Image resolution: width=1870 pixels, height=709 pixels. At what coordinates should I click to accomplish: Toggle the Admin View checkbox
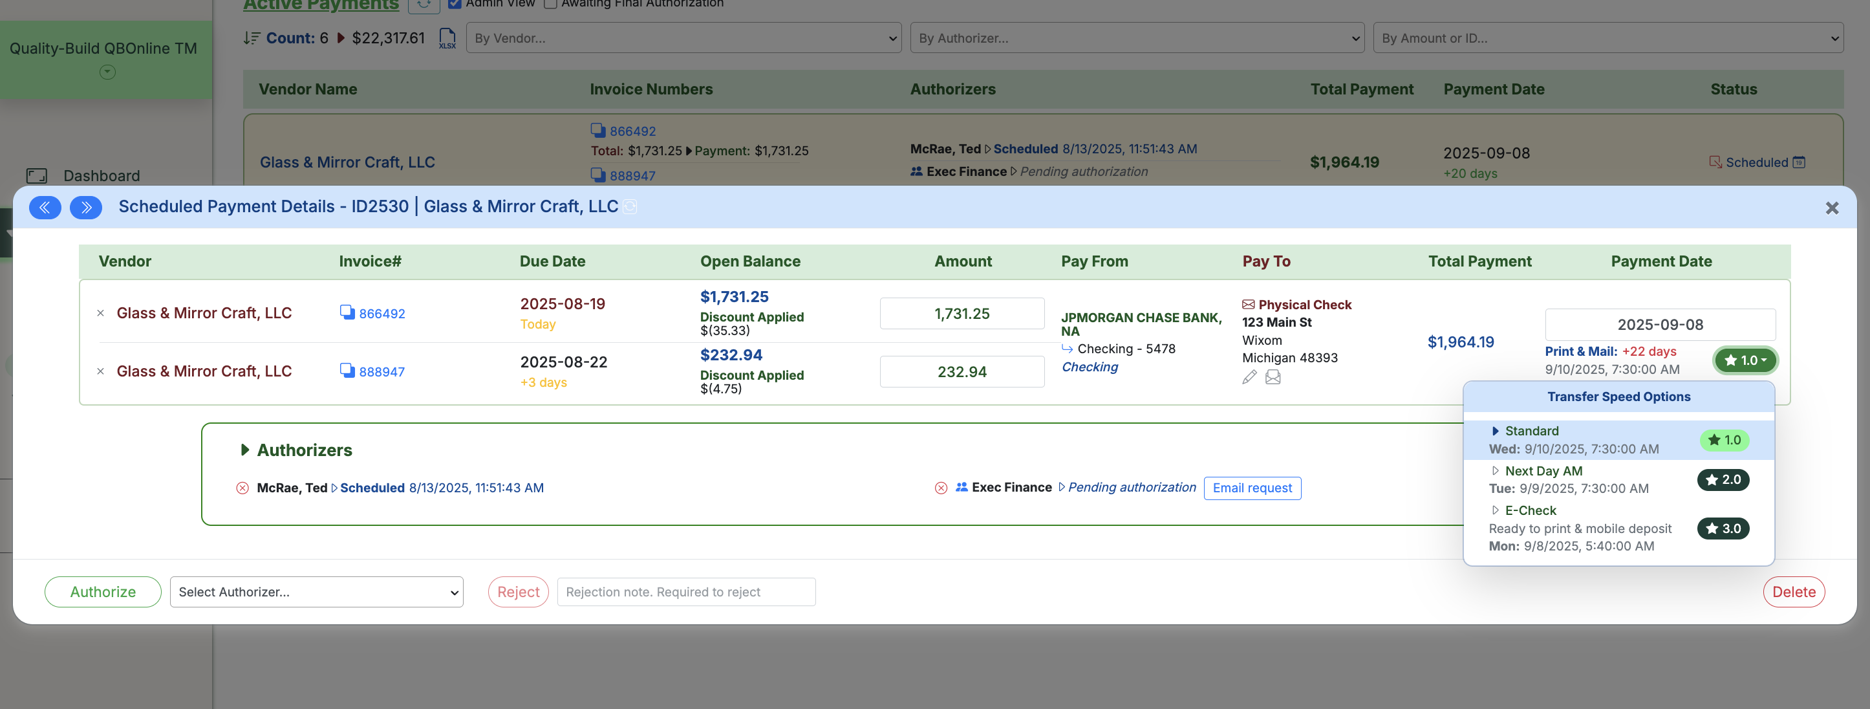pyautogui.click(x=455, y=4)
